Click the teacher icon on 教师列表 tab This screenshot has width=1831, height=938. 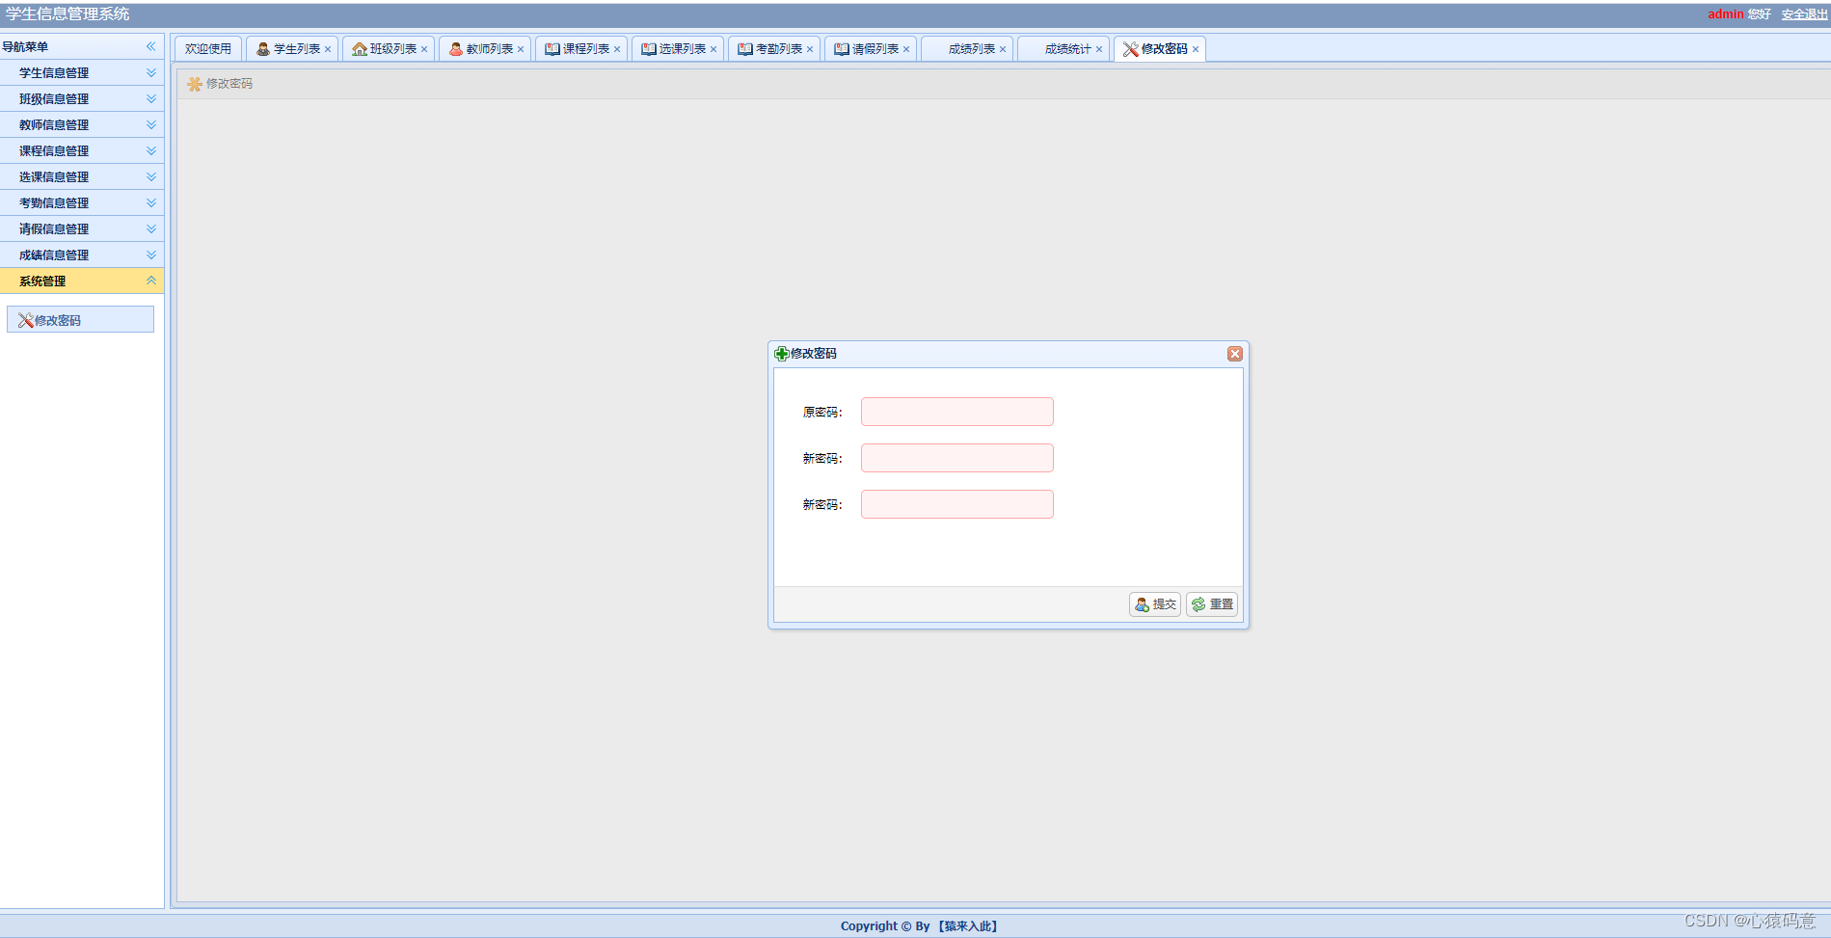(x=454, y=48)
